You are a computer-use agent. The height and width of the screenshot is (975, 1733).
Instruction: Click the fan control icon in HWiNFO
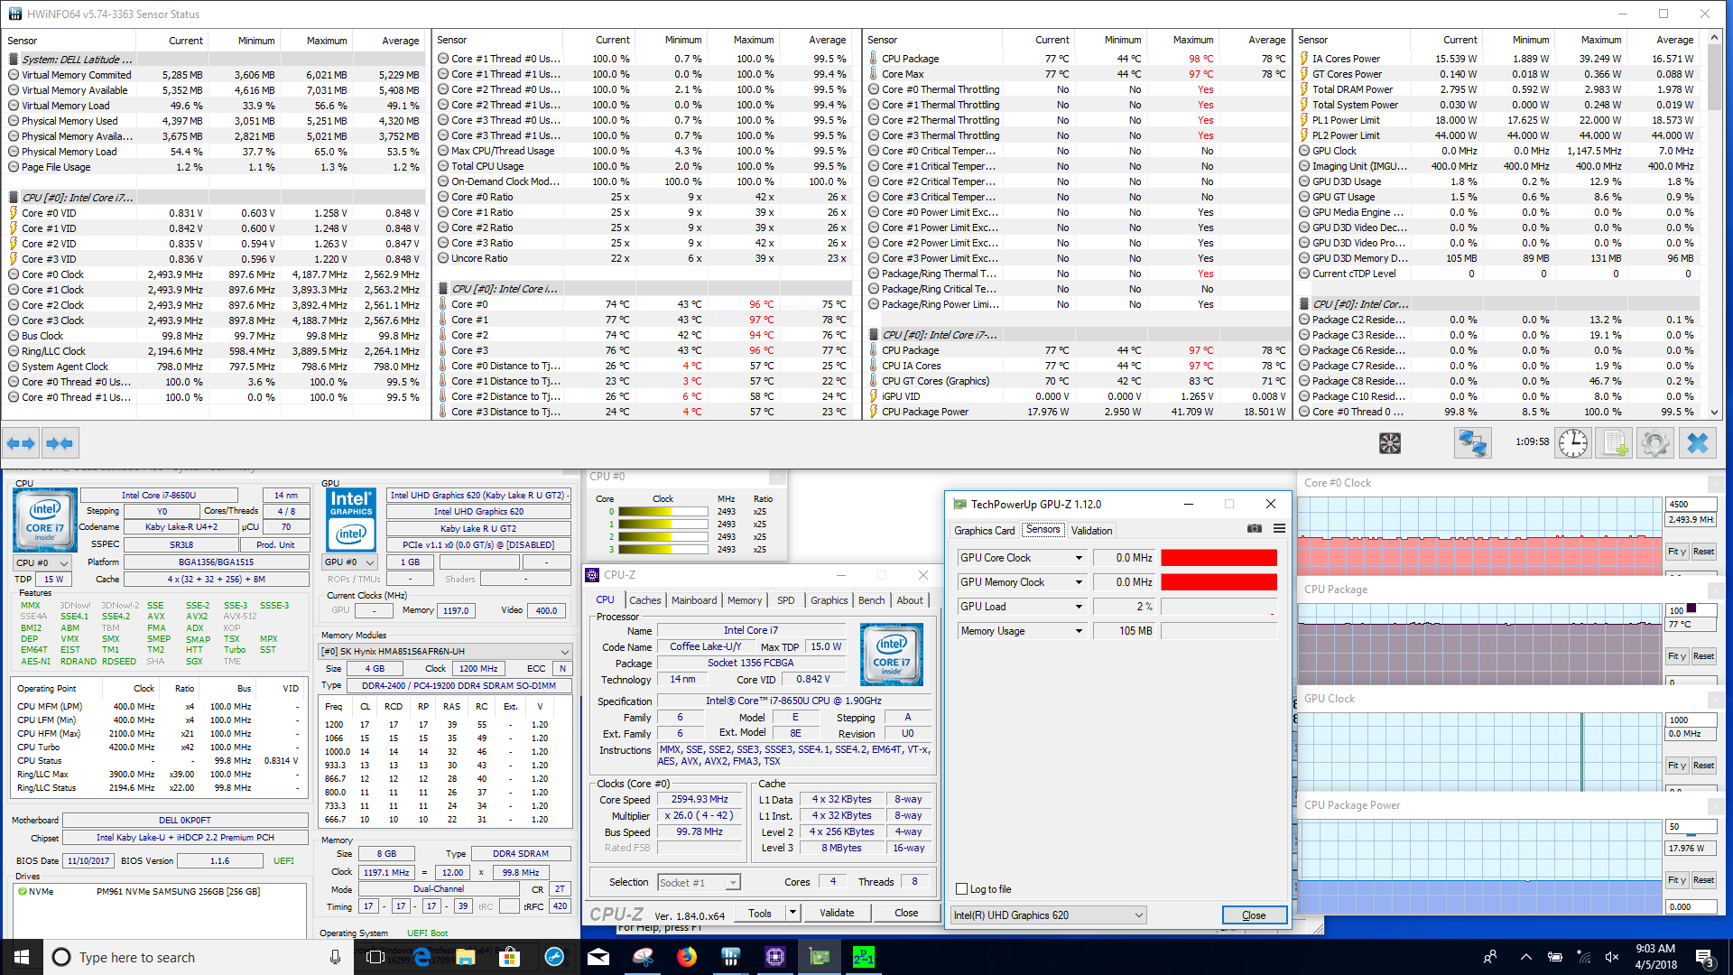point(1390,443)
